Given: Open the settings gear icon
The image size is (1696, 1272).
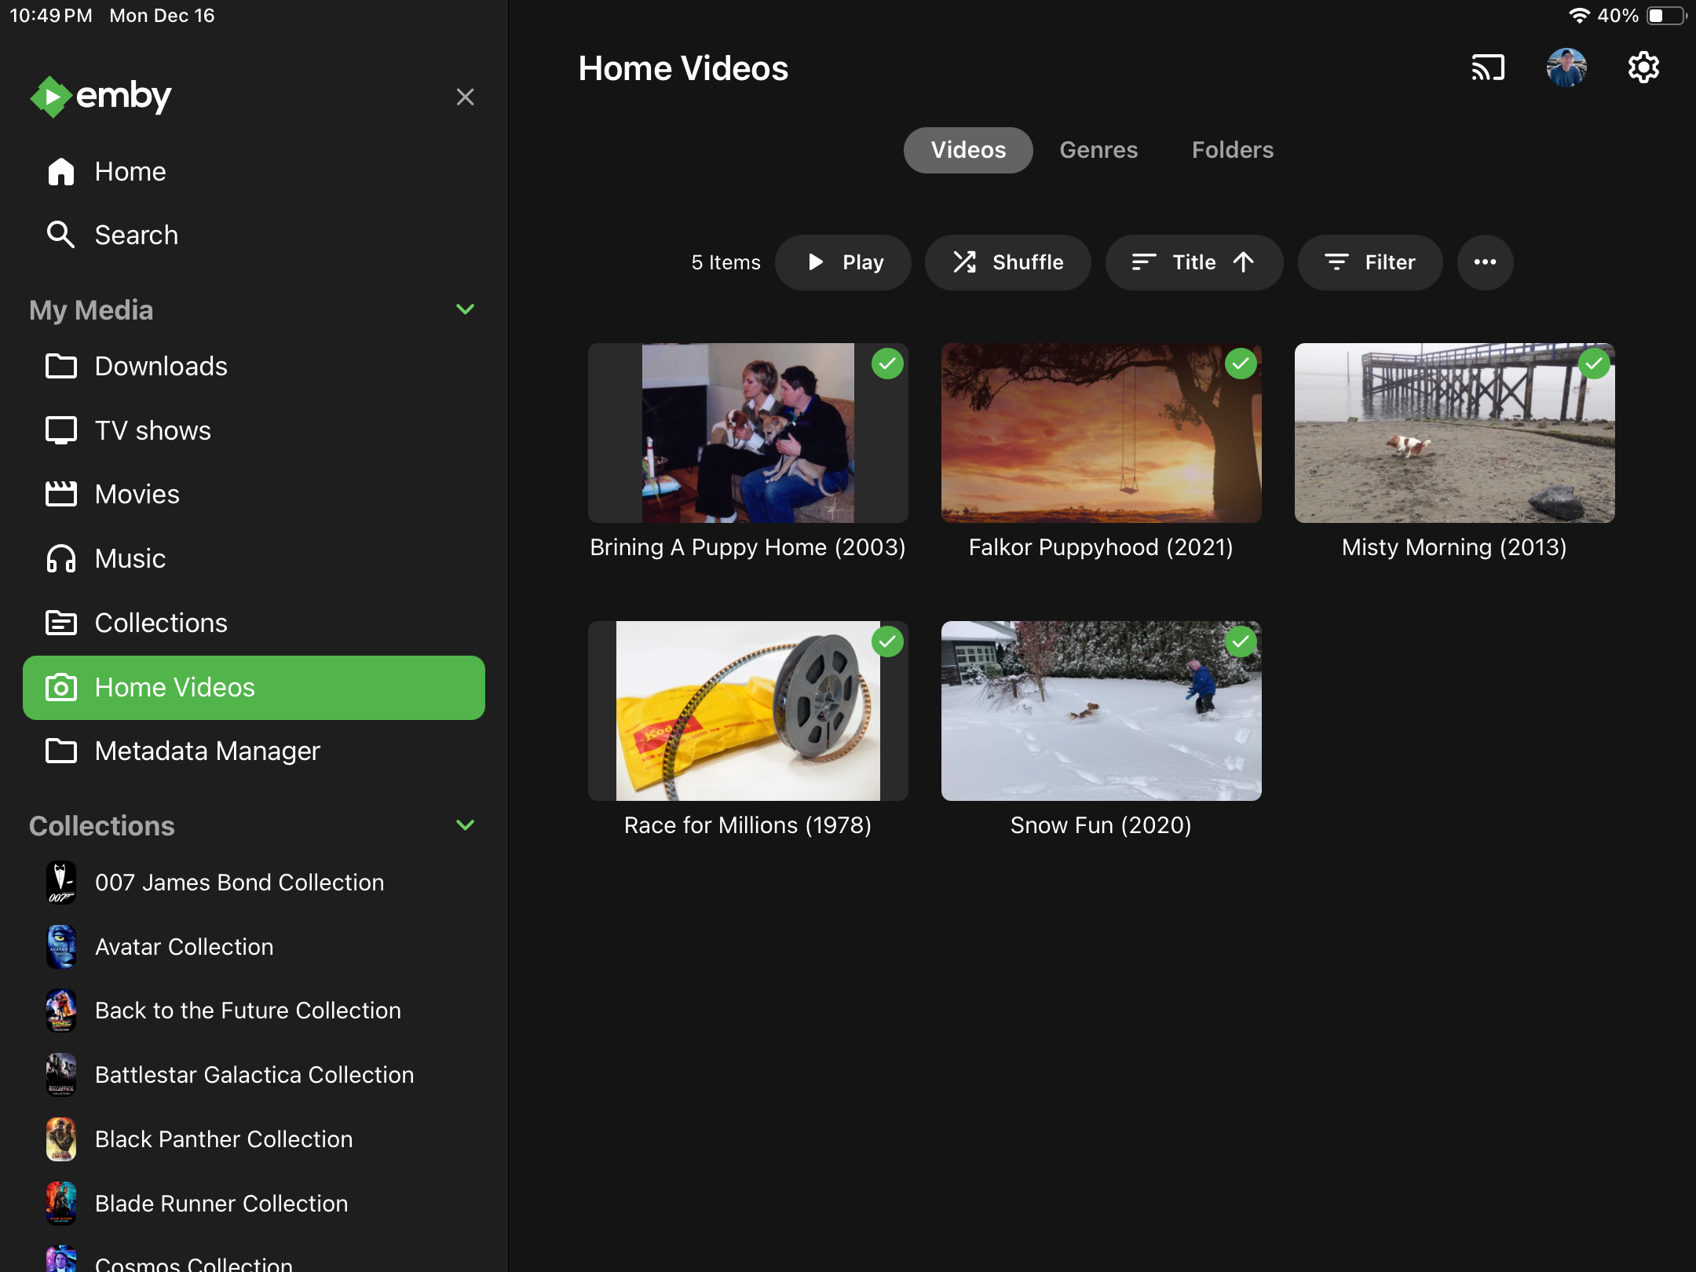Looking at the screenshot, I should 1643,68.
